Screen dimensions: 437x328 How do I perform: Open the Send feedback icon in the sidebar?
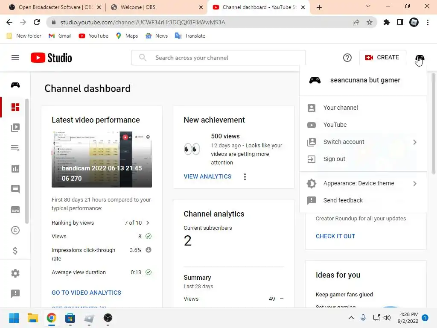(x=15, y=293)
